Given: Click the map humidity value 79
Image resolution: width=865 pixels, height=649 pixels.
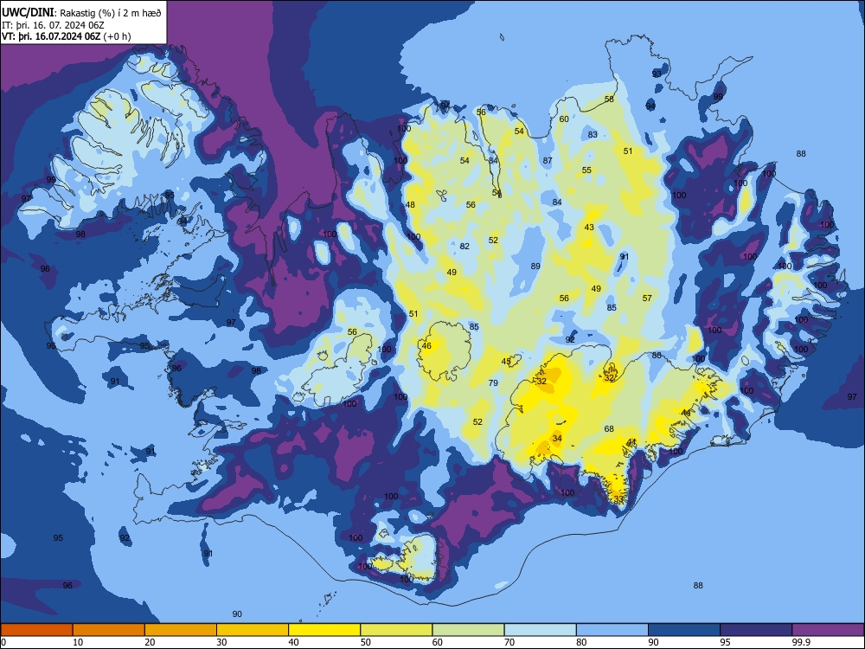Looking at the screenshot, I should coord(493,382).
